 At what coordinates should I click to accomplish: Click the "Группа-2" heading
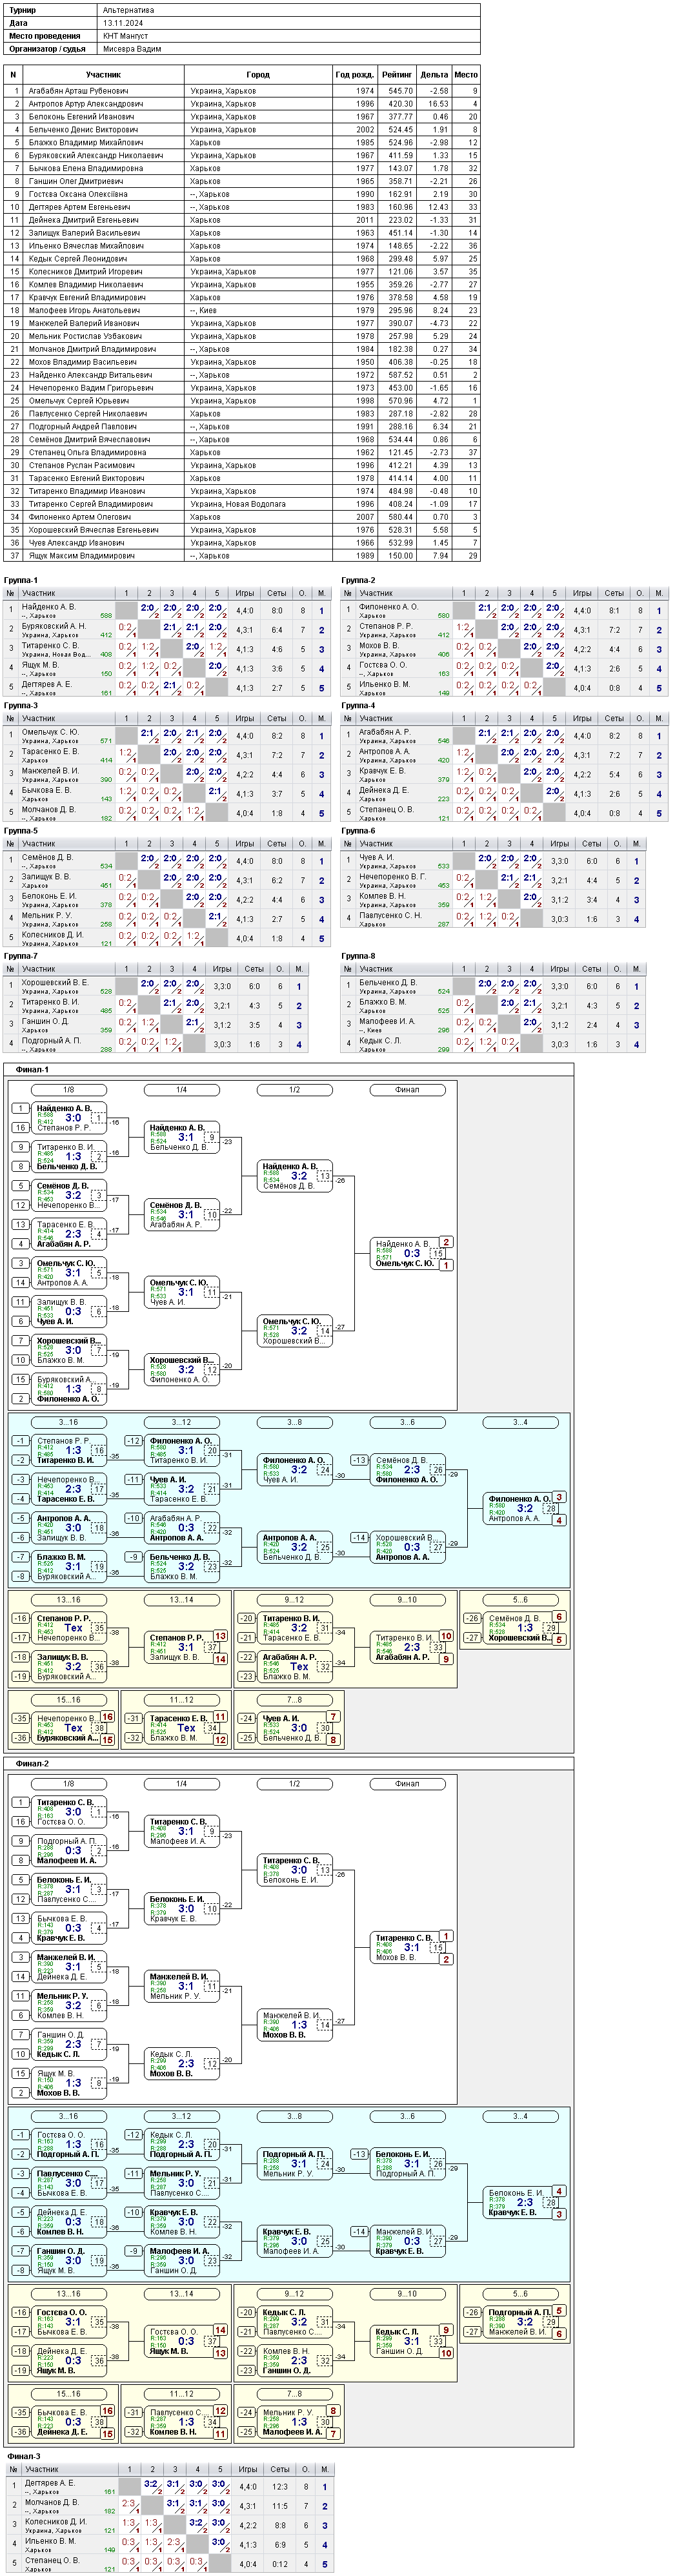click(358, 580)
